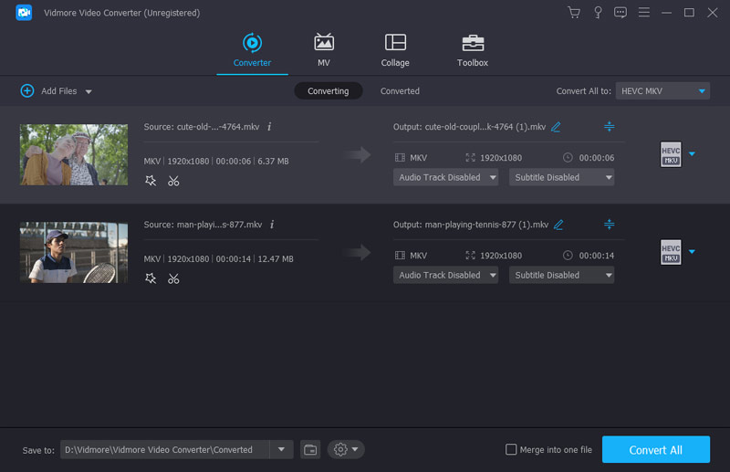This screenshot has width=730, height=472.
Task: Click the register key icon in title bar
Action: point(598,13)
